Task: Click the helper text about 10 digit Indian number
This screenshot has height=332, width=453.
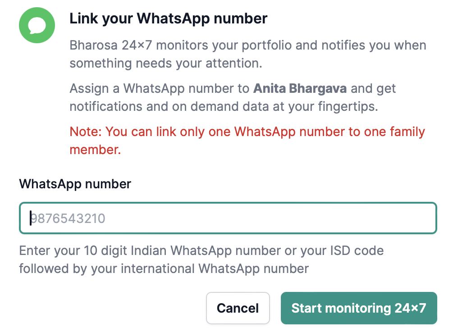Action: 201,259
